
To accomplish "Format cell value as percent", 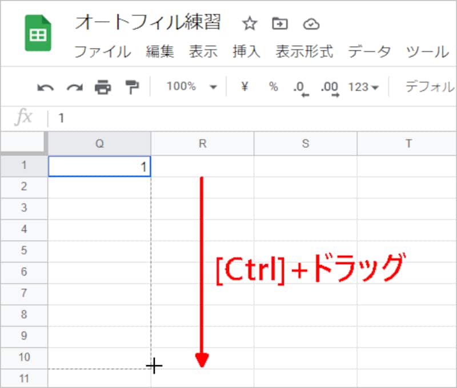I will coord(272,86).
